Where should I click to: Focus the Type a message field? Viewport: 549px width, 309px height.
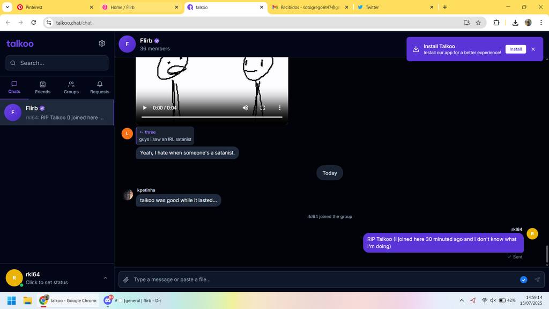[324, 279]
